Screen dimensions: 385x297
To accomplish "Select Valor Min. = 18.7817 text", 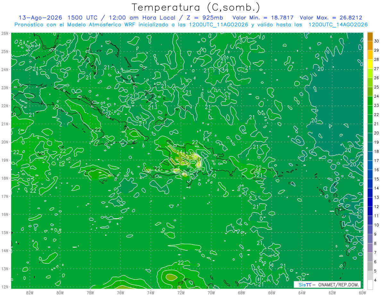I will click(263, 18).
